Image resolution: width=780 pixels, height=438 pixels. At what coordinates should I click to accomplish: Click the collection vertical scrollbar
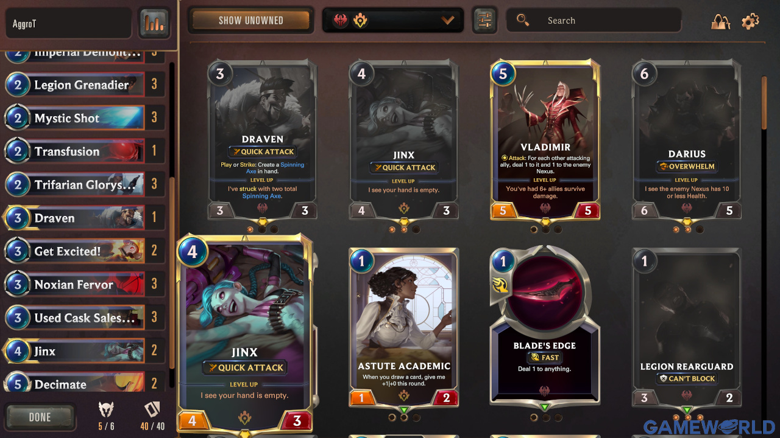coord(765,102)
